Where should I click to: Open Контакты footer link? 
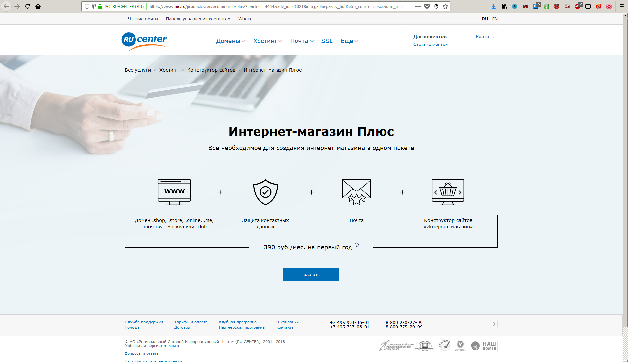285,327
